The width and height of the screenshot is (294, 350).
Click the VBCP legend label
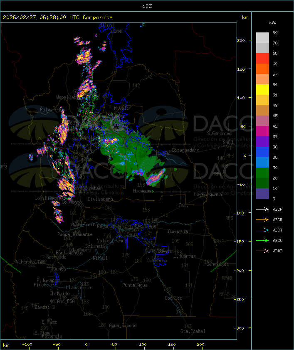[x=277, y=209]
